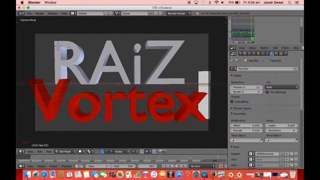Viewport: 320px width, 180px height.
Task: Click the End frame field 350
Action: click(x=123, y=166)
